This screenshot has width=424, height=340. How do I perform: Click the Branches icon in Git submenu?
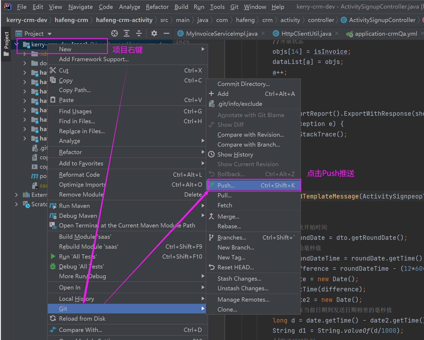click(x=212, y=237)
